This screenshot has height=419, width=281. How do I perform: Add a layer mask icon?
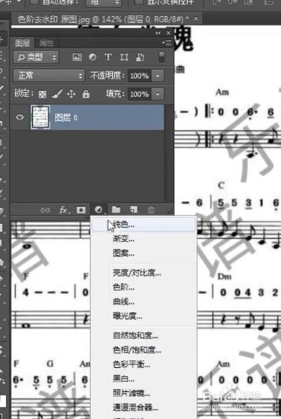click(81, 210)
